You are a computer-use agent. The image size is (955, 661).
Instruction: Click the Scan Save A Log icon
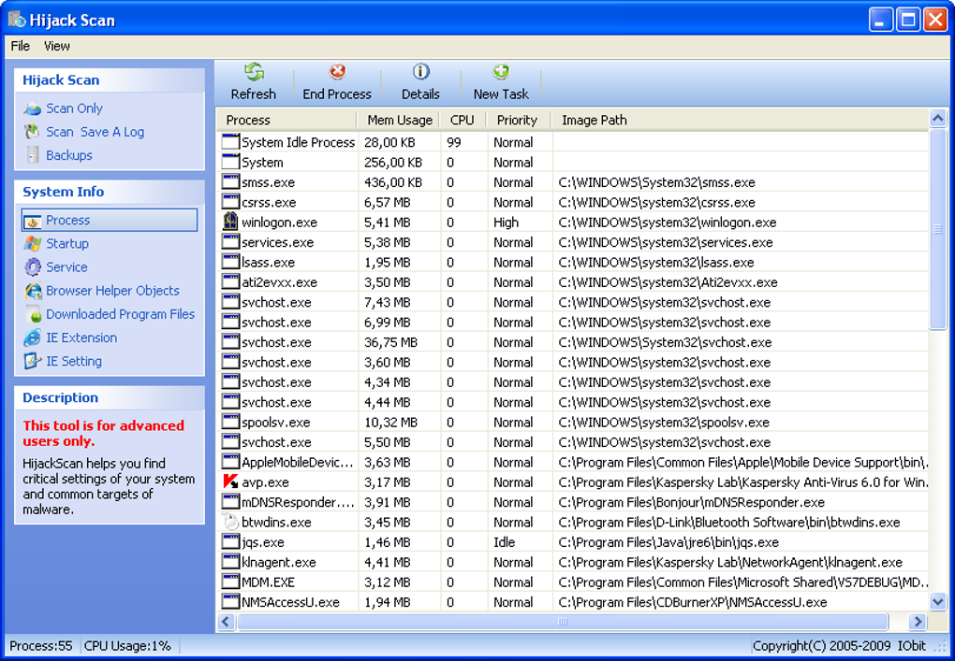pyautogui.click(x=32, y=132)
